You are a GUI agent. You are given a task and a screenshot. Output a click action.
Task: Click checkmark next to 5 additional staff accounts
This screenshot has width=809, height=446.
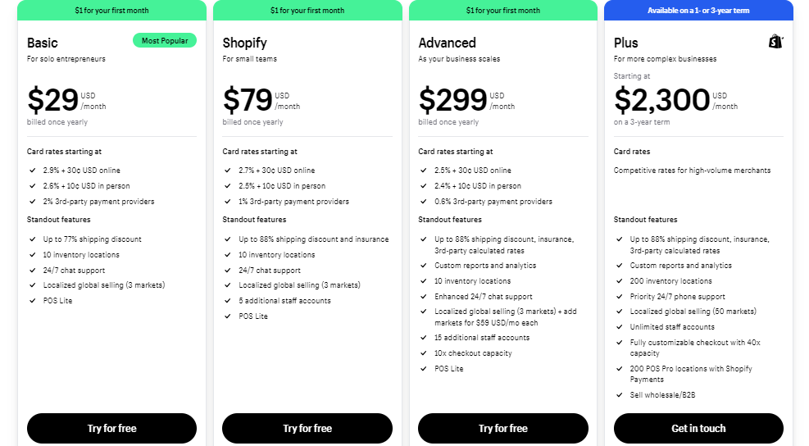click(228, 300)
